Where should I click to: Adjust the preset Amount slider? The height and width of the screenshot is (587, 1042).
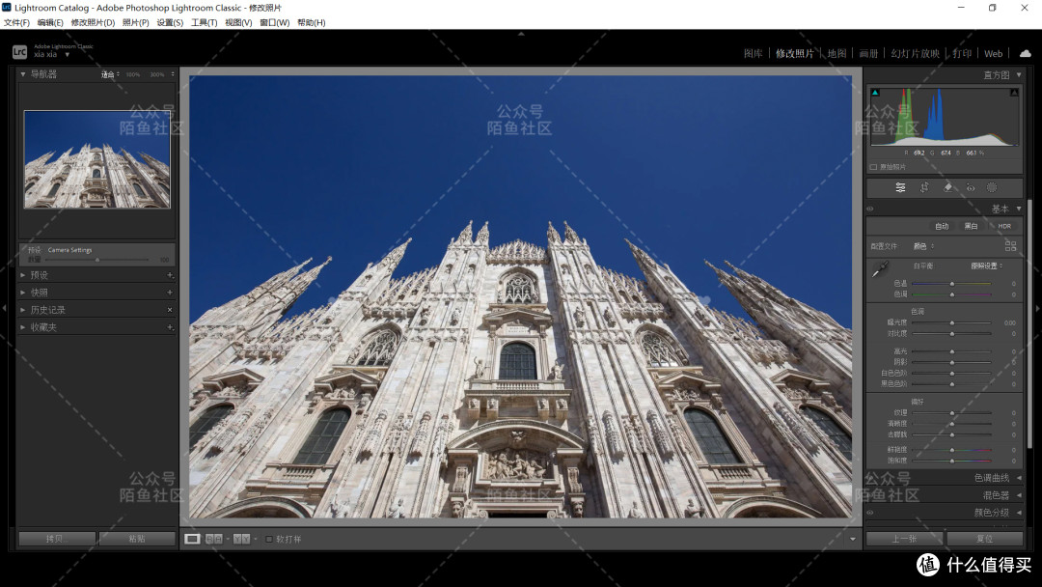[x=97, y=260]
